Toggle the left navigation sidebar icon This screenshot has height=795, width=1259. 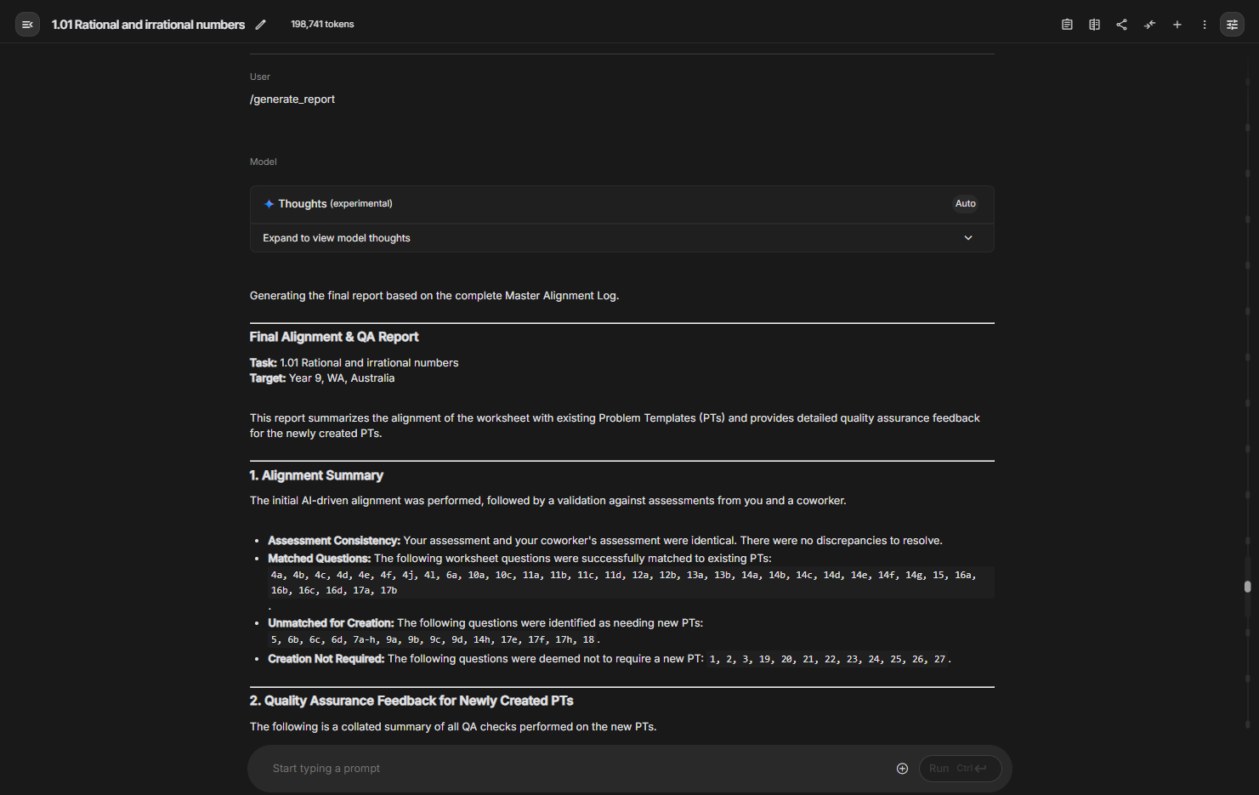click(27, 25)
